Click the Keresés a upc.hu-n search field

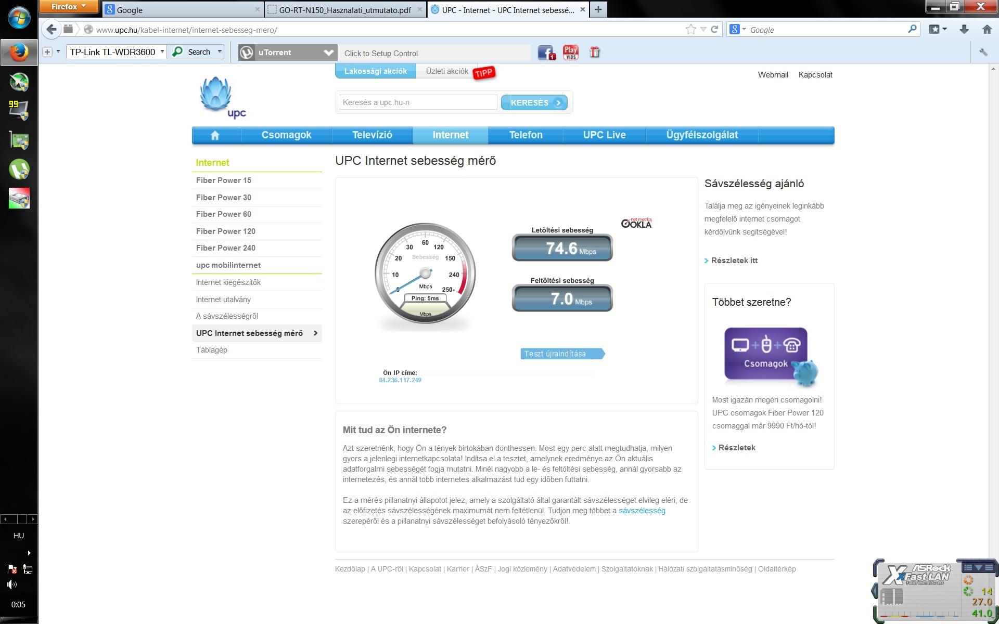pos(418,102)
